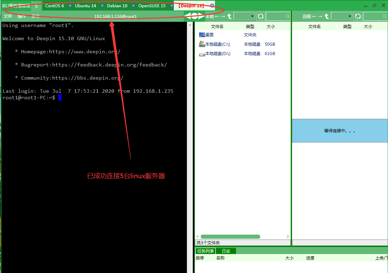Image resolution: width=388 pixels, height=273 pixels.
Task: Click the terminal prompt root1@root1-PC
Action: [29, 98]
